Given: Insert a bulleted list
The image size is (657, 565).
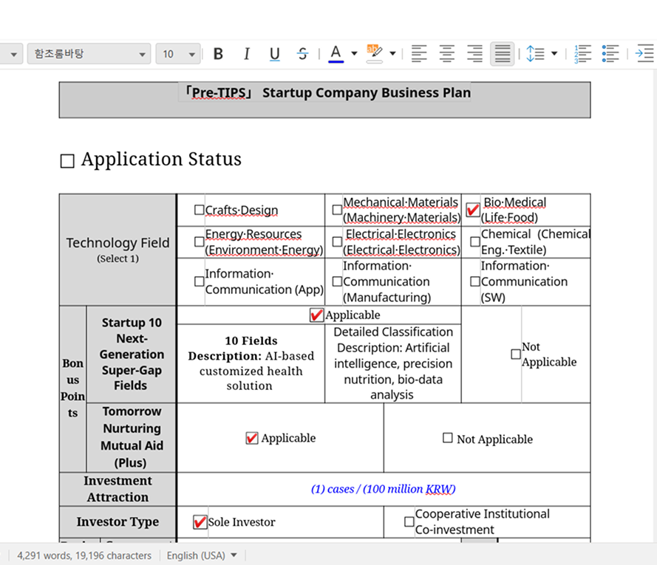Looking at the screenshot, I should click(610, 54).
